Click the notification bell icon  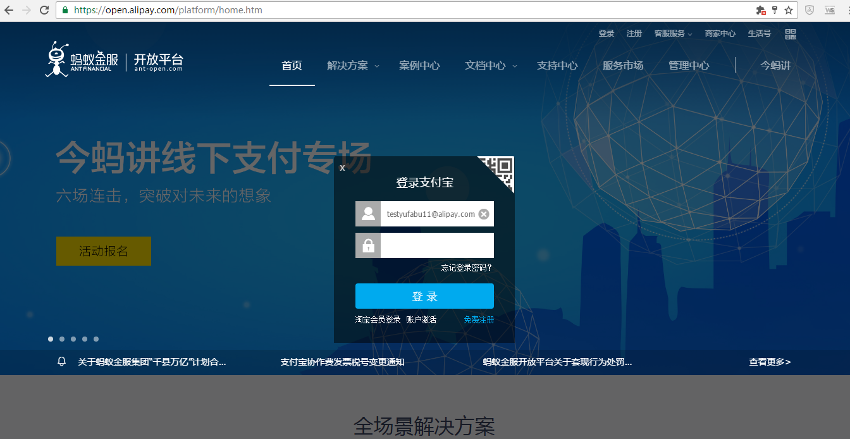(x=62, y=362)
